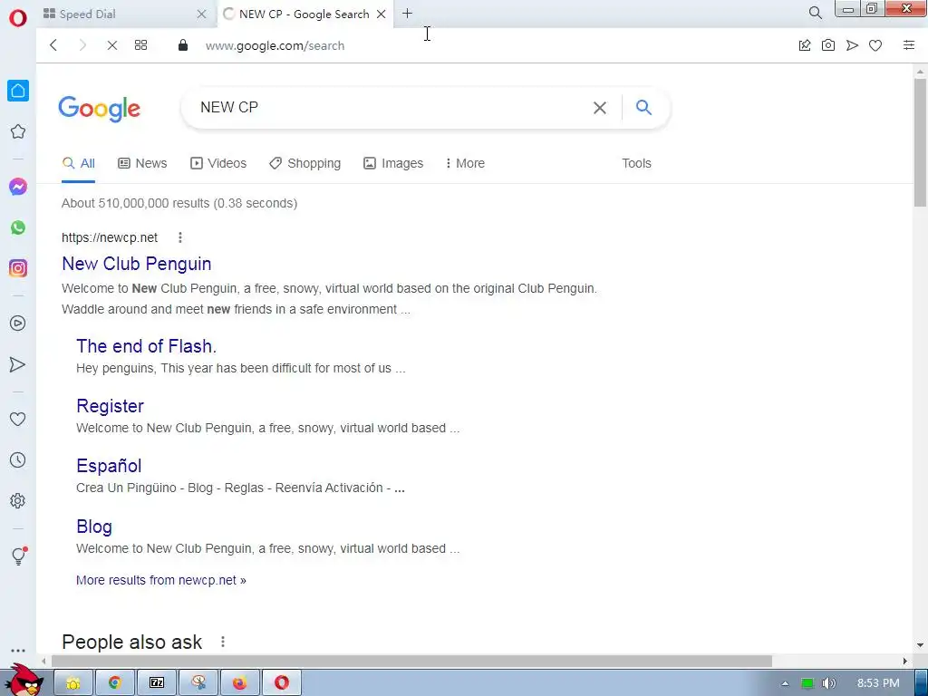Click the address bar URL
The height and width of the screenshot is (696, 928).
pos(275,45)
